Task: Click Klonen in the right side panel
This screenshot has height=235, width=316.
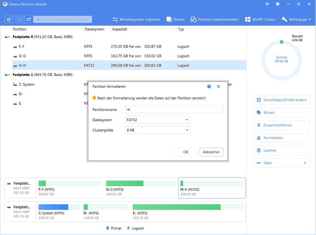Action: 282,113
